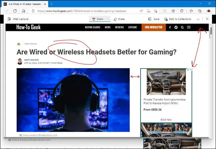
Task: Save the web capture
Action: tap(154, 19)
